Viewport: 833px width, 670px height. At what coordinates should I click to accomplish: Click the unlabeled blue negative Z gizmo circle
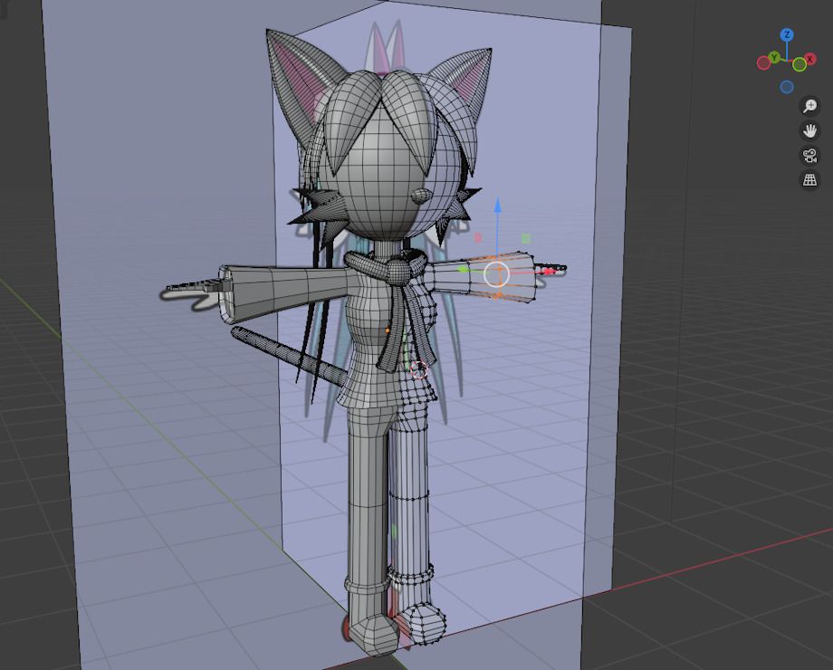pyautogui.click(x=787, y=87)
